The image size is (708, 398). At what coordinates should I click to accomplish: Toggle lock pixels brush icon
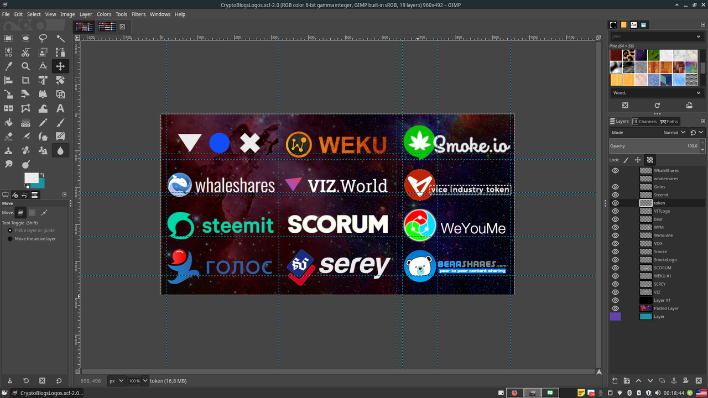626,160
